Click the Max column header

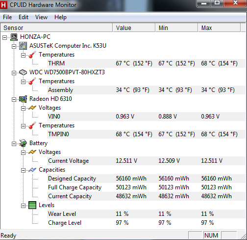pyautogui.click(x=220, y=28)
